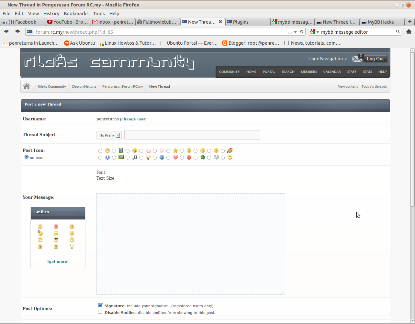Viewport: 415px width, 324px height.
Task: Open the search engine selector dropdown
Action: [x=314, y=32]
